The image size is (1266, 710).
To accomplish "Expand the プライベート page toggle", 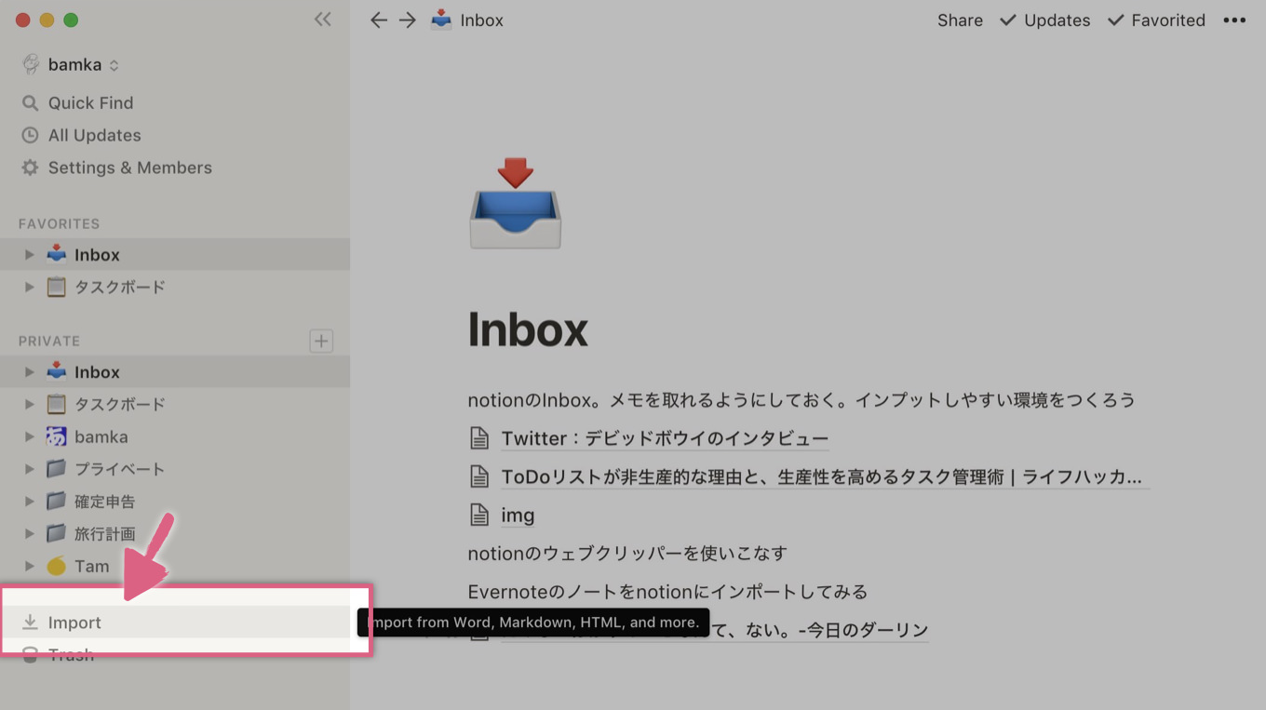I will click(30, 470).
